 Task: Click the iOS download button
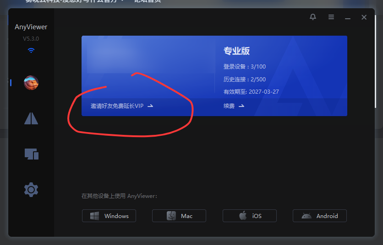pos(250,216)
